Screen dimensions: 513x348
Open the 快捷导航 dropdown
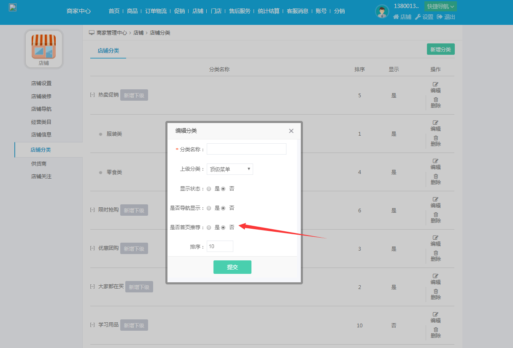click(x=440, y=6)
